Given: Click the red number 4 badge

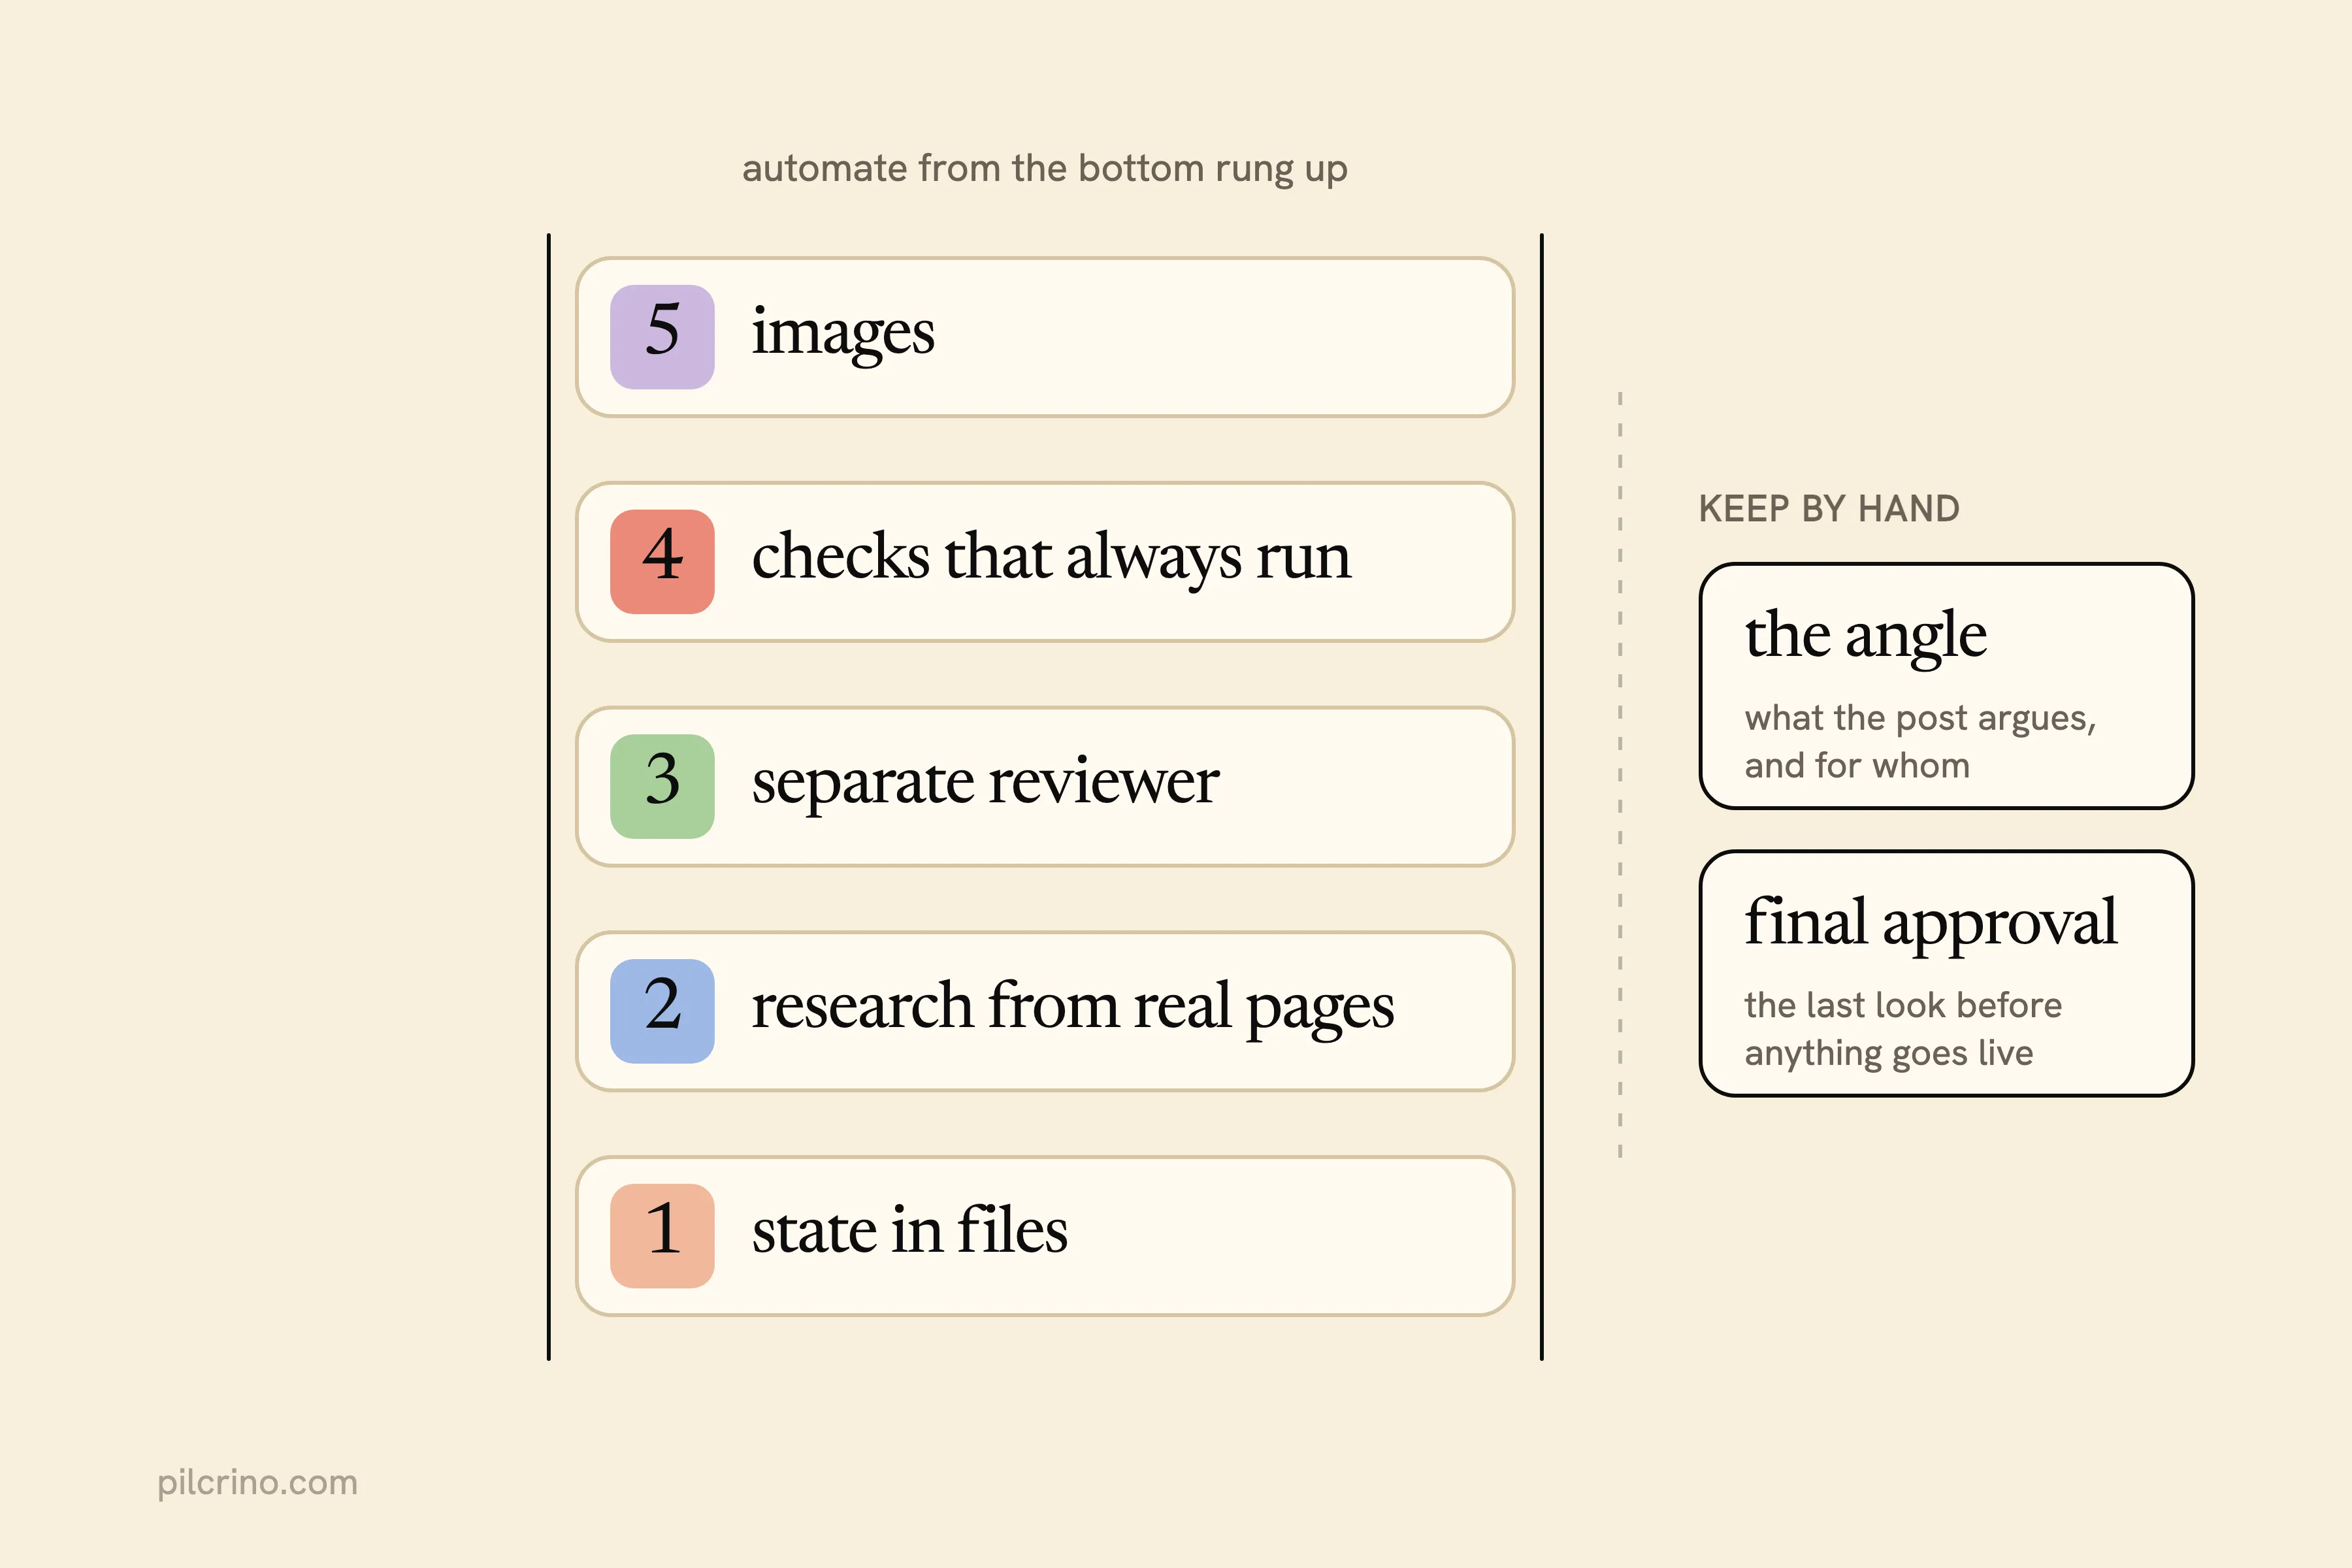Looking at the screenshot, I should tap(662, 561).
